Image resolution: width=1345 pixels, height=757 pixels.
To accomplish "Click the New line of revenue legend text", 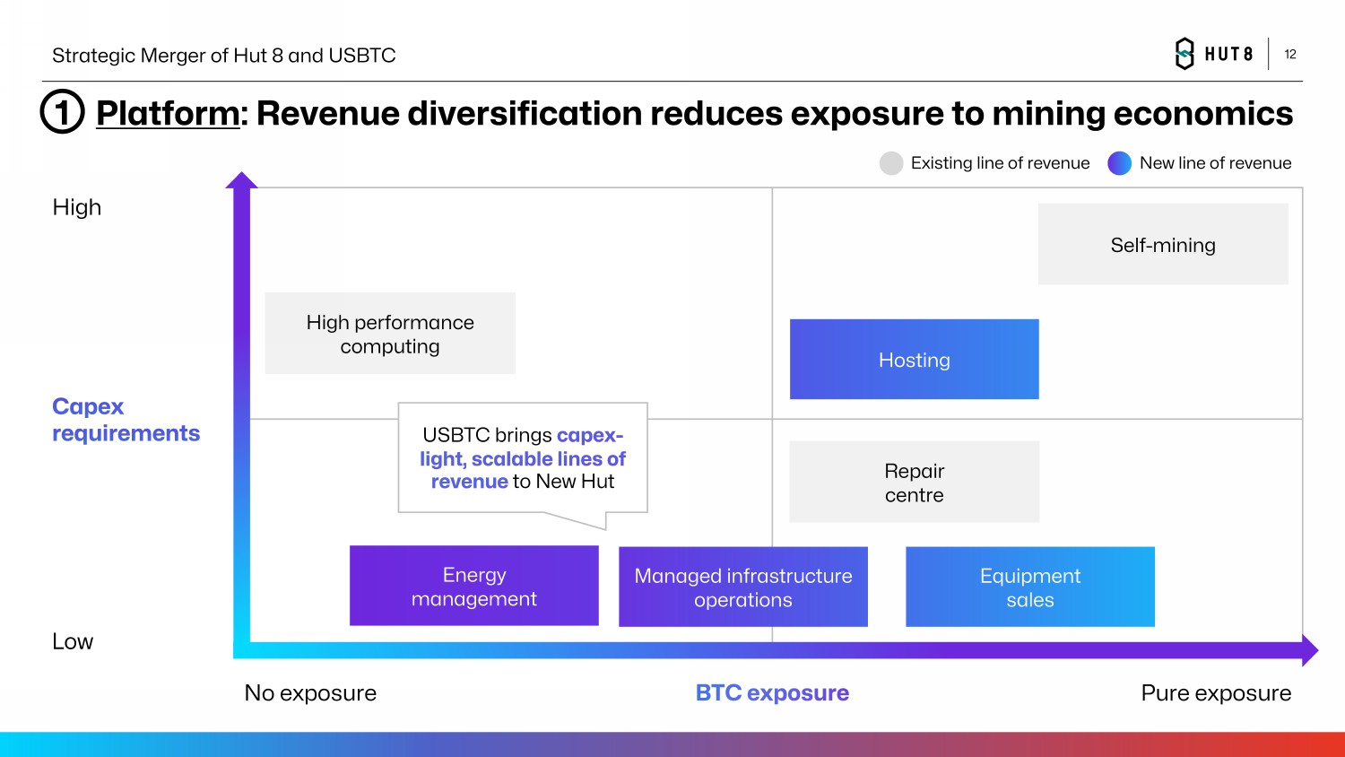I will pos(1215,163).
